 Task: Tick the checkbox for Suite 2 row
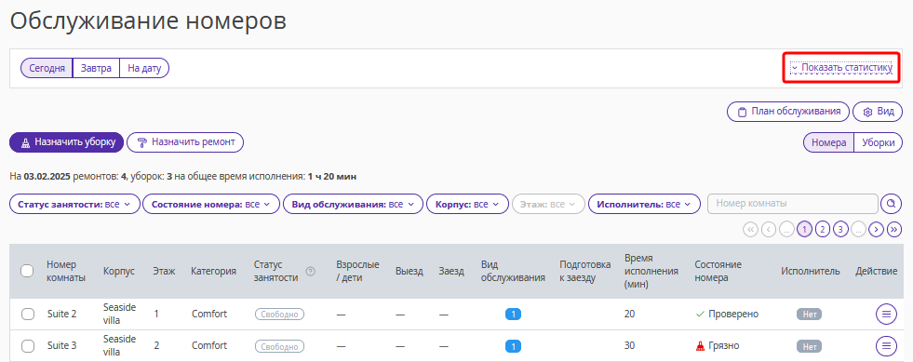27,315
